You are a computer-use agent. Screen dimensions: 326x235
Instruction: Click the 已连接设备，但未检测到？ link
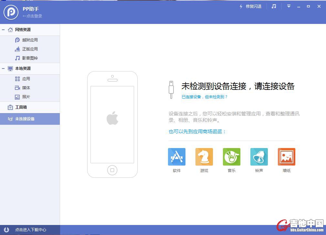(205, 97)
